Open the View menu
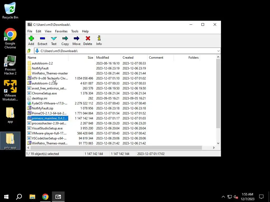The height and width of the screenshot is (202, 270). [x=48, y=31]
